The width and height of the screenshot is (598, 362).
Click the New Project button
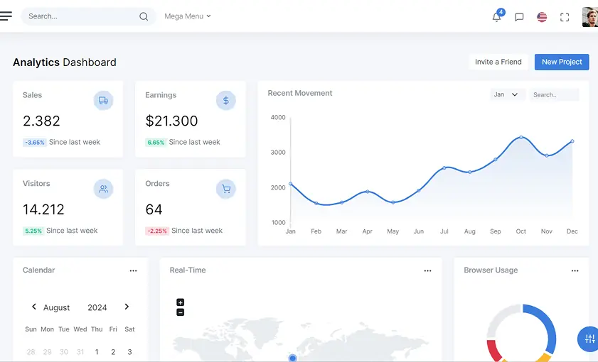pyautogui.click(x=562, y=62)
